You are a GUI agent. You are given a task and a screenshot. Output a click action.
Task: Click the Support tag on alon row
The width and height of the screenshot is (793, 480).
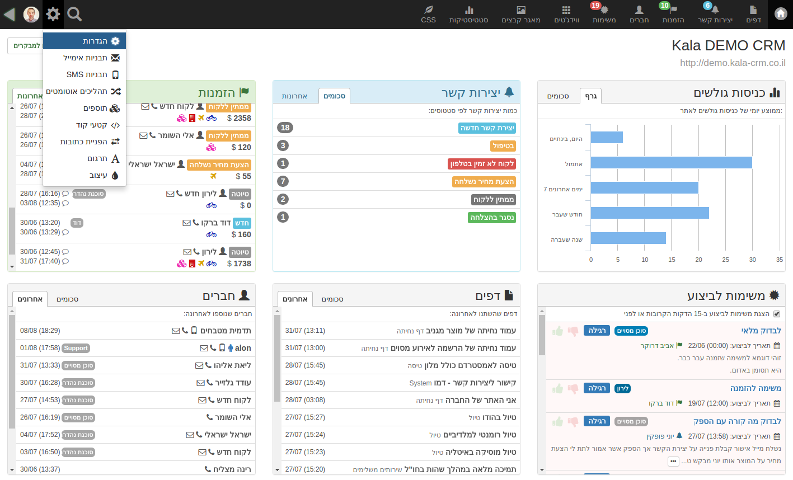(76, 348)
